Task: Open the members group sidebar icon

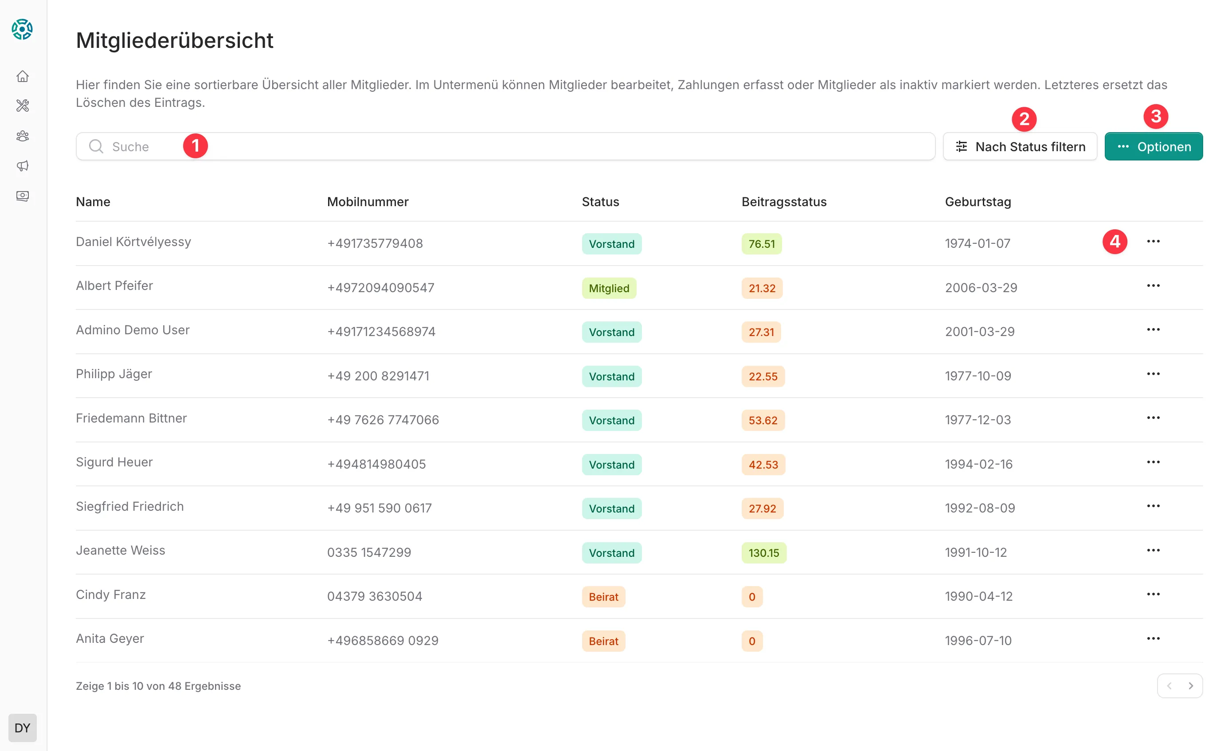Action: point(23,136)
